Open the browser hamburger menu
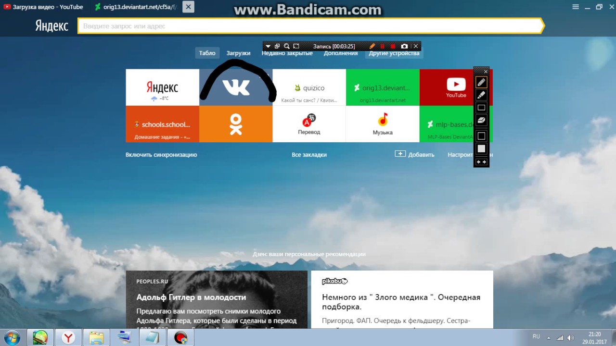616x346 pixels. [576, 7]
